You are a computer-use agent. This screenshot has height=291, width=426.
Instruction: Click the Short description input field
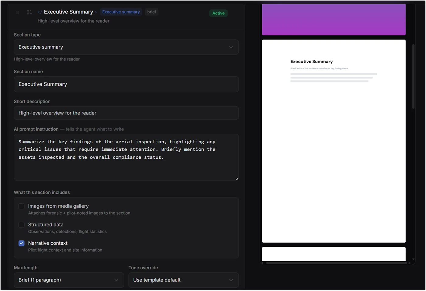click(126, 113)
